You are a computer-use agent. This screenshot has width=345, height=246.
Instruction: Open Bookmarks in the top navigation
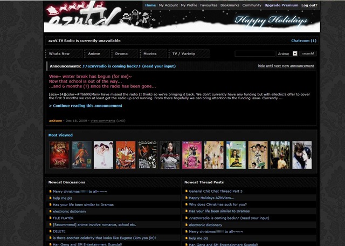[230, 5]
